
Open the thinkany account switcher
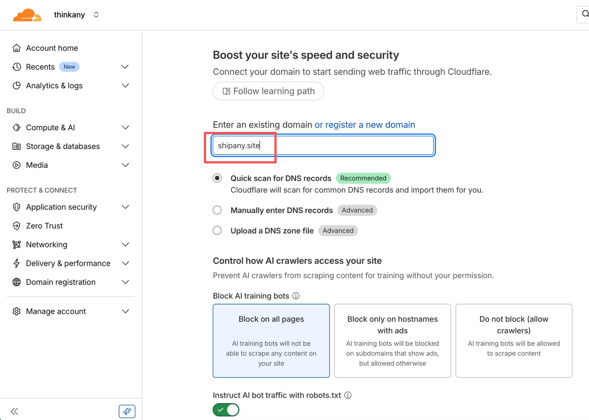[96, 15]
